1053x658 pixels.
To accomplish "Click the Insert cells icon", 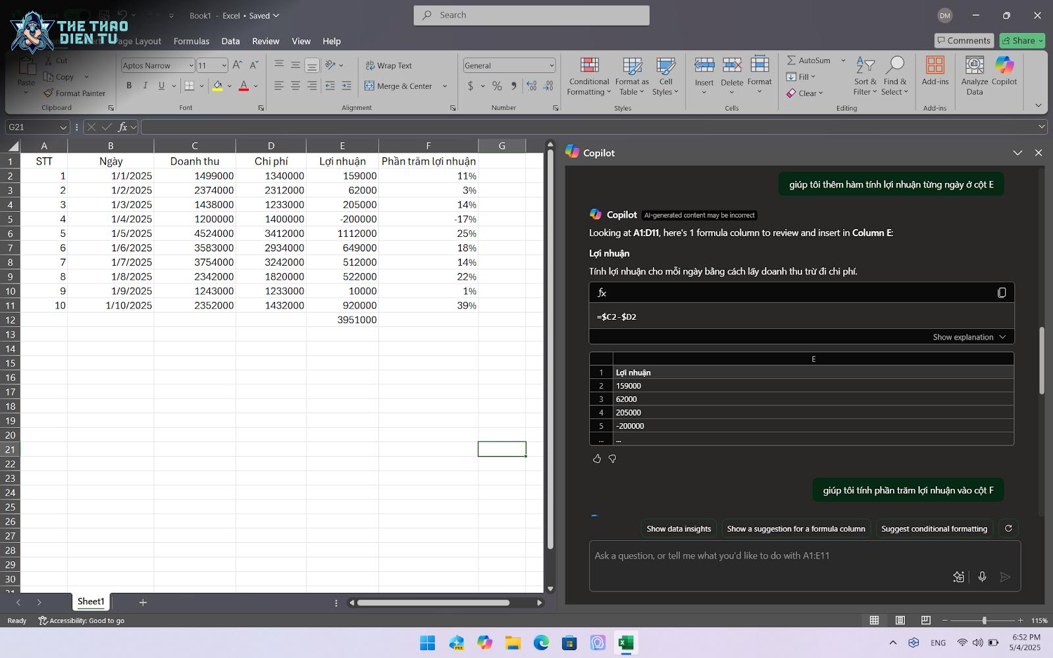I will 704,65.
